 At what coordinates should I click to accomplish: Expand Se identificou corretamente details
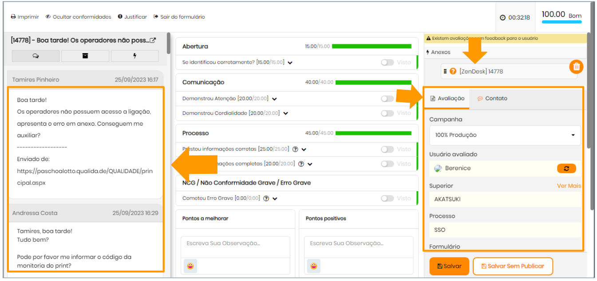click(290, 63)
